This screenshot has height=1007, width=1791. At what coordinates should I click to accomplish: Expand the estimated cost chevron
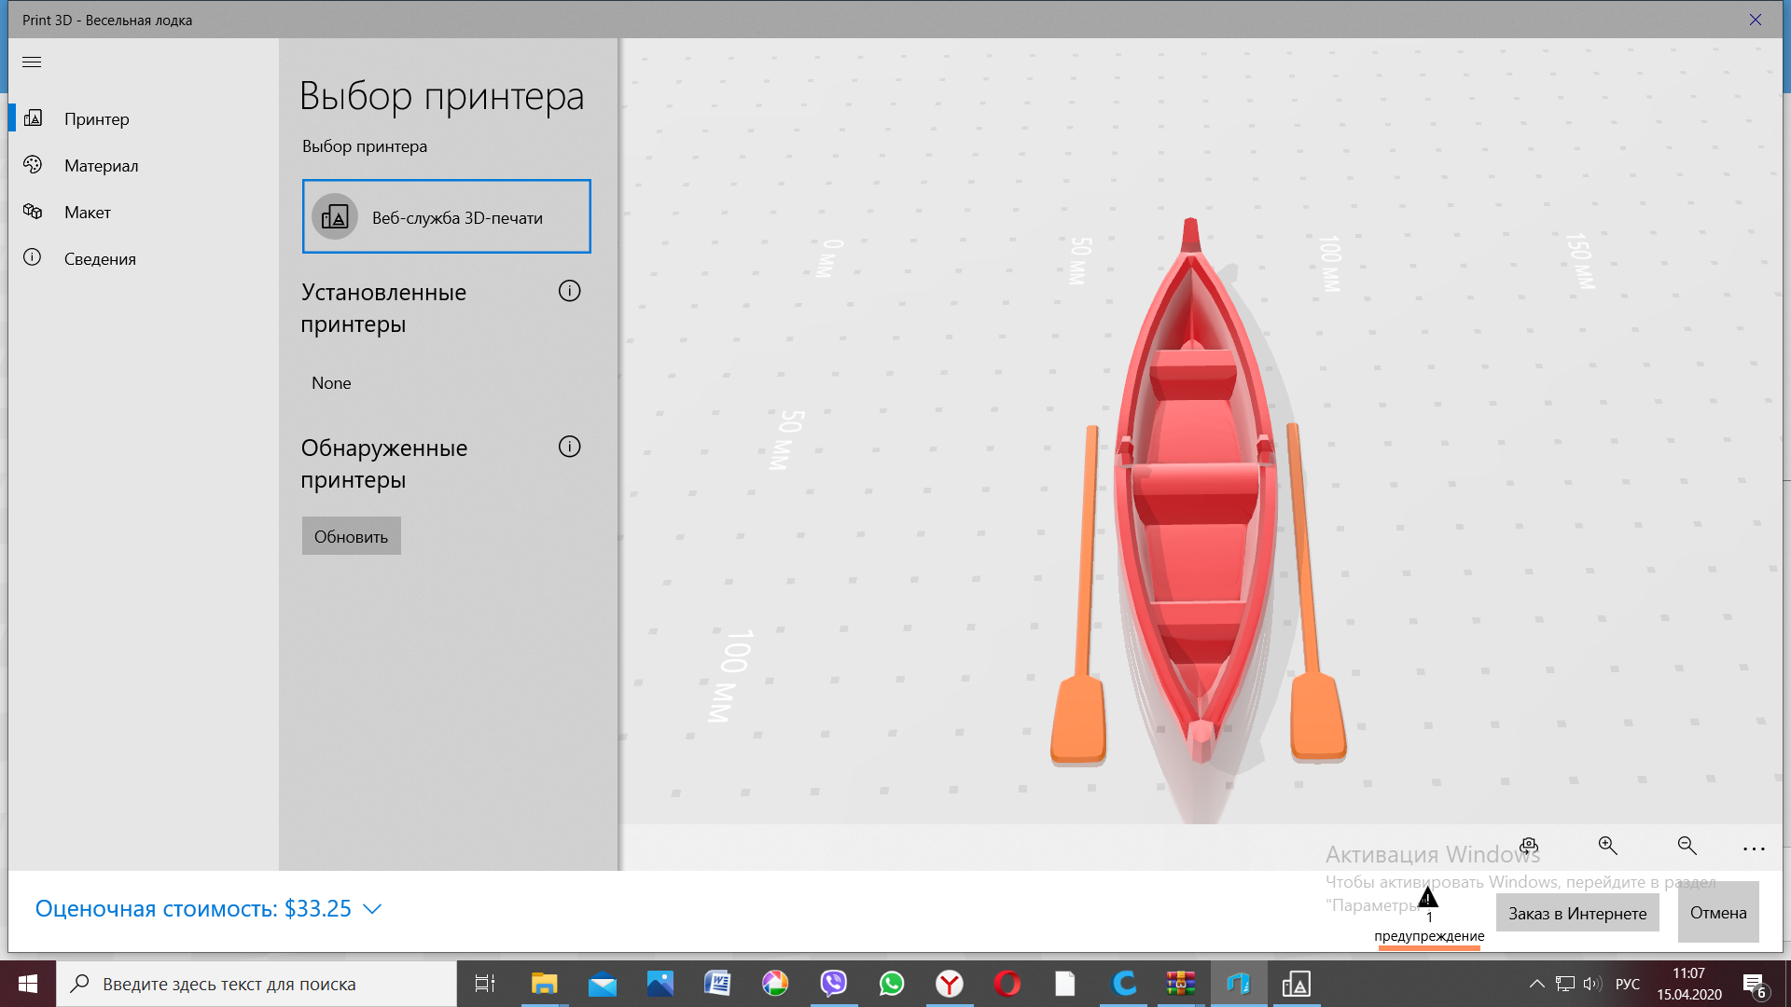coord(372,909)
